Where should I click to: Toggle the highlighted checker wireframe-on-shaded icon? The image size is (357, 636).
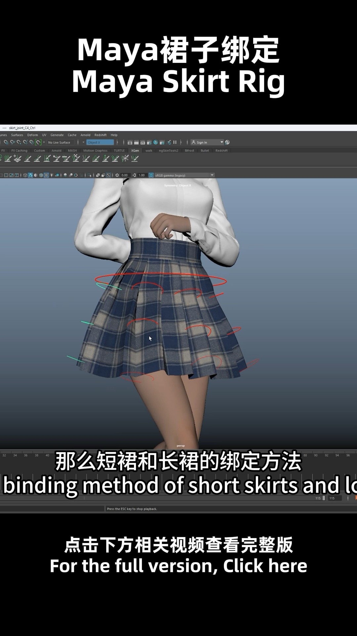[x=46, y=175]
